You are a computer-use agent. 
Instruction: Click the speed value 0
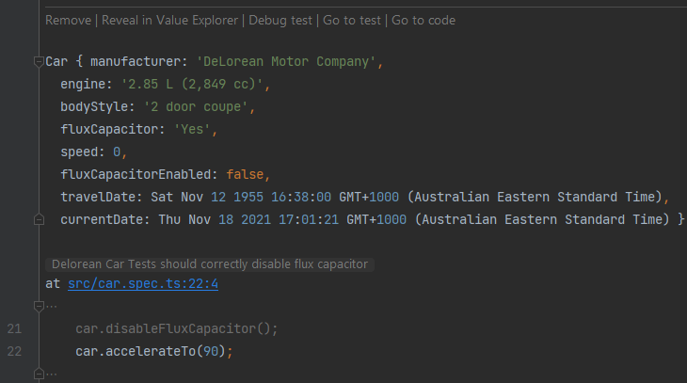tap(117, 152)
